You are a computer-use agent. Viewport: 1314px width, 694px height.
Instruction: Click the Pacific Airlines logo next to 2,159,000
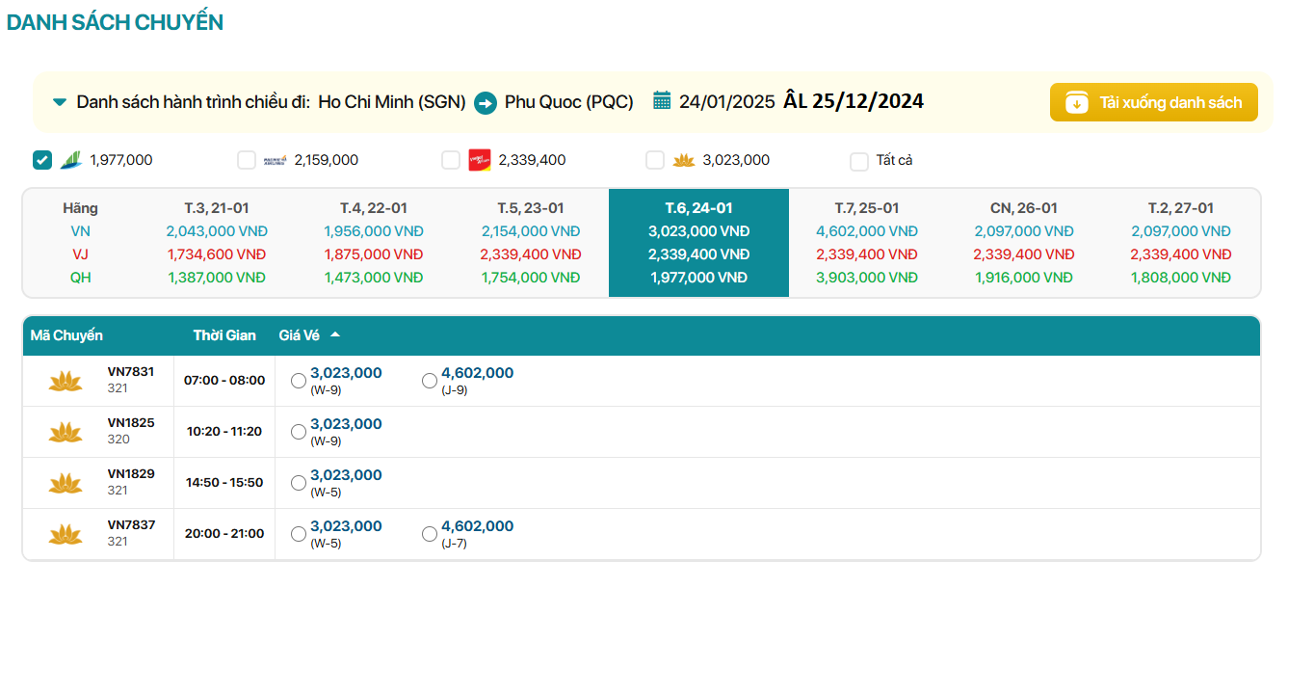coord(276,160)
